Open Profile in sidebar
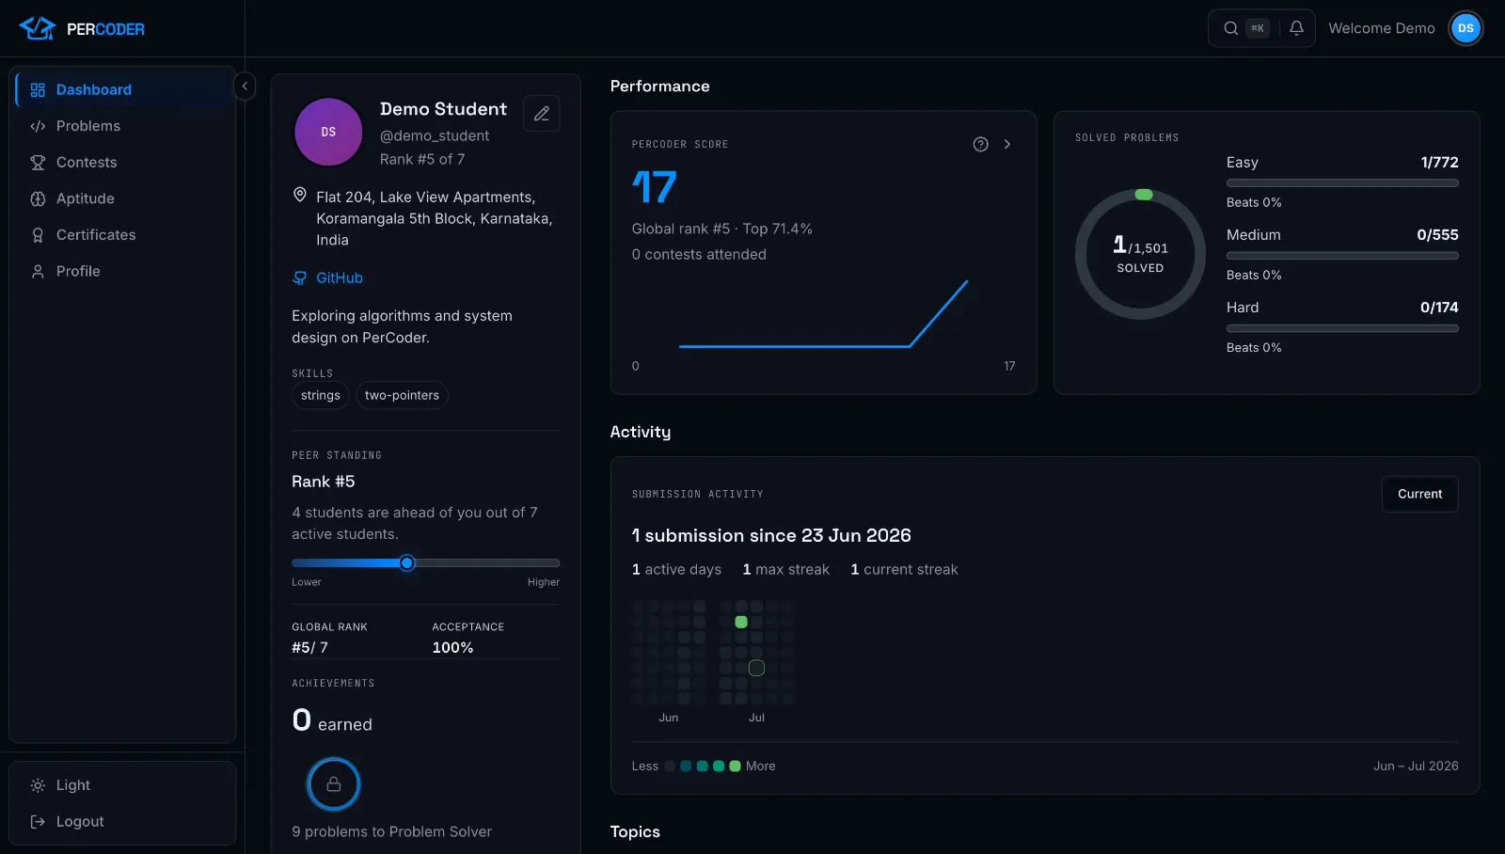 (x=122, y=272)
